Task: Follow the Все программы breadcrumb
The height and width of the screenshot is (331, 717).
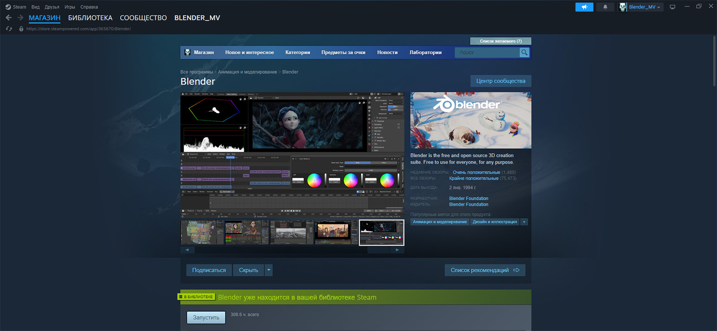Action: (196, 72)
